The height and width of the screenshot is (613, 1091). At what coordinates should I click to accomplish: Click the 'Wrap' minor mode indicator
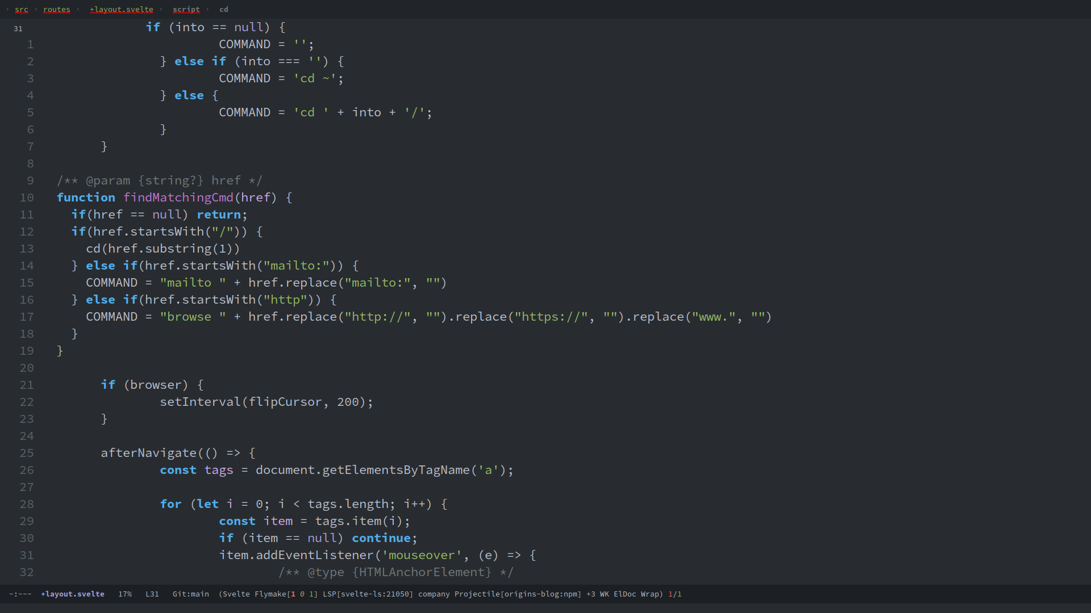tap(650, 594)
